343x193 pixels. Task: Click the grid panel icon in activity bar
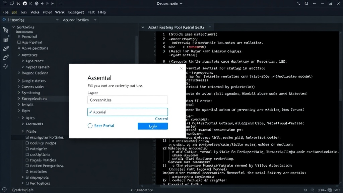5,40
